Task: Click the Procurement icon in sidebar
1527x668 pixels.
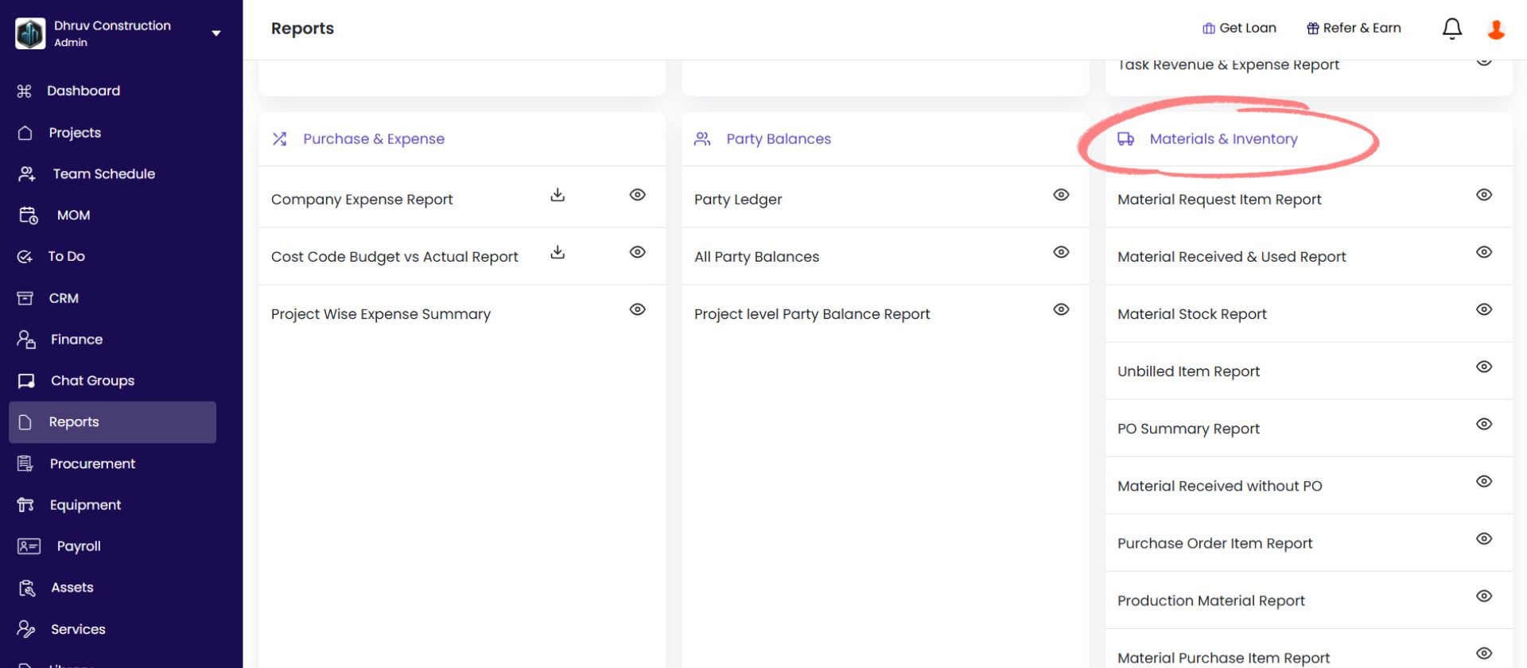Action: 25,464
